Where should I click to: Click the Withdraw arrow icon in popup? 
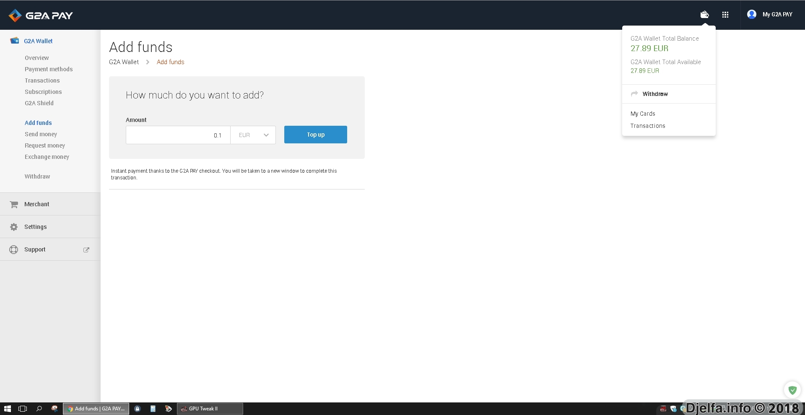coord(634,93)
